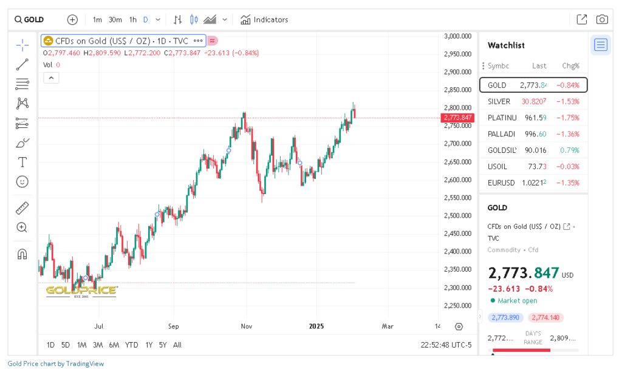
Task: Click the Market open status text
Action: pos(518,301)
